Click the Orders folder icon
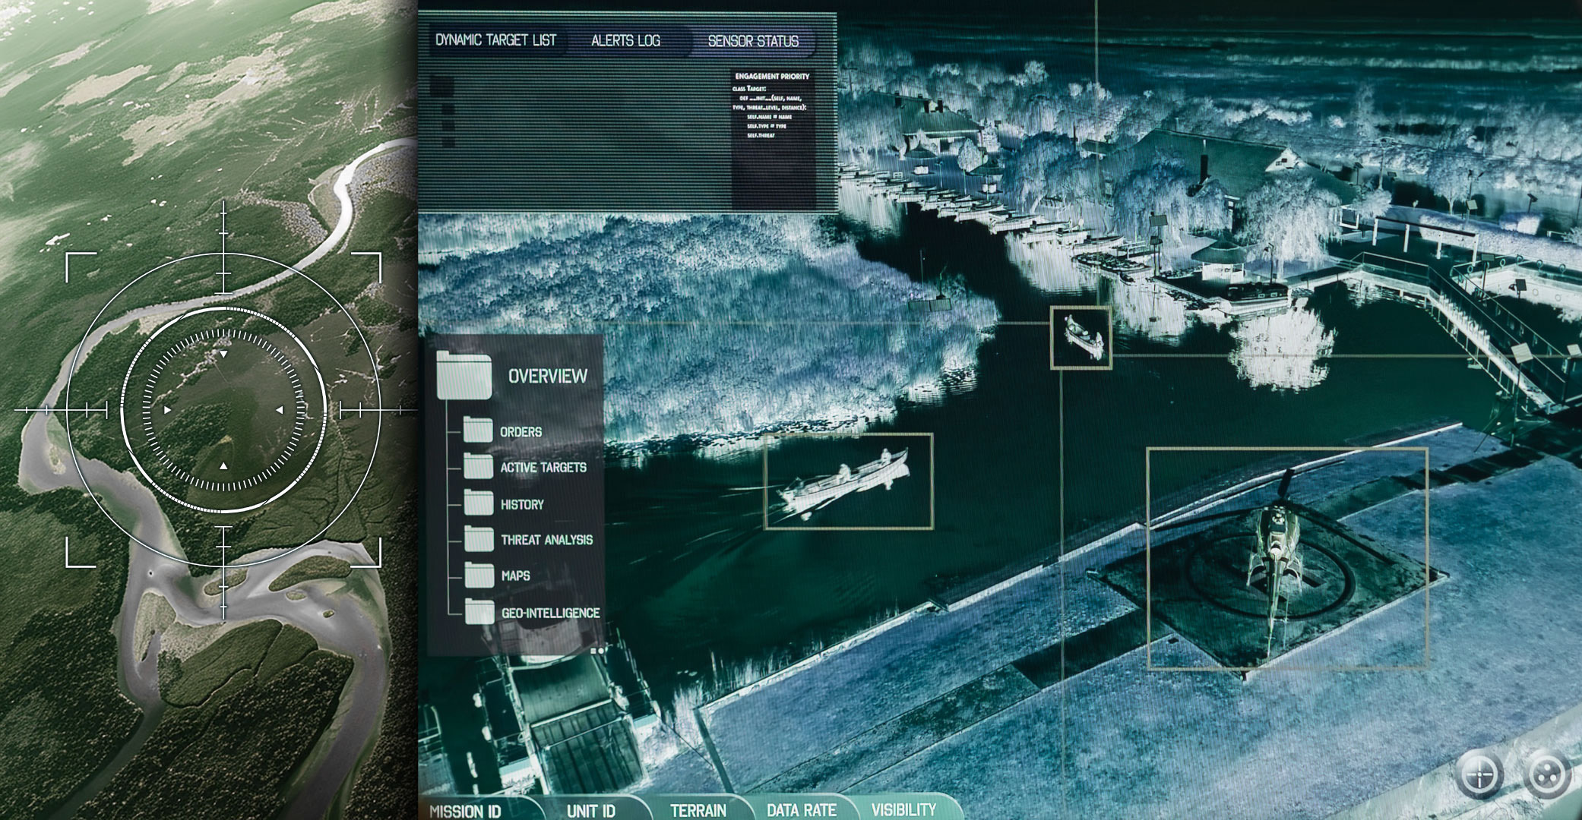1582x820 pixels. click(x=478, y=430)
